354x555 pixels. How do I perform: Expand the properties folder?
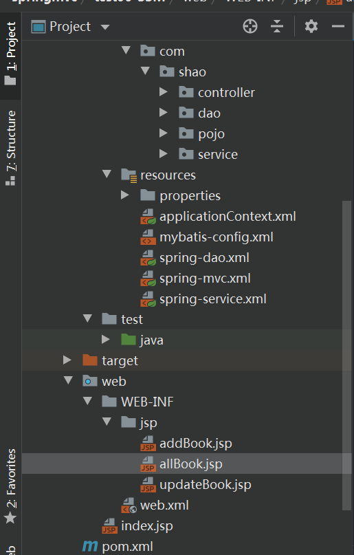click(x=125, y=195)
